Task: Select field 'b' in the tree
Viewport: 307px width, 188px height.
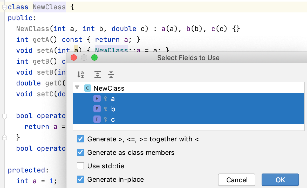Action: point(113,109)
